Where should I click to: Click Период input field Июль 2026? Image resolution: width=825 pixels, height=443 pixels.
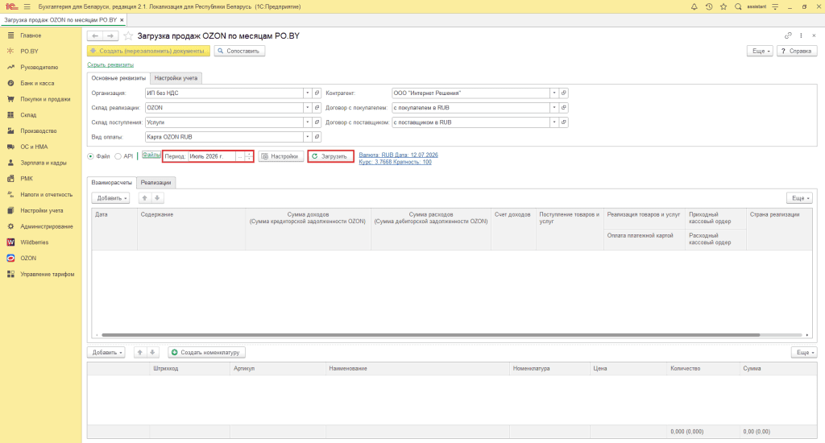(212, 156)
